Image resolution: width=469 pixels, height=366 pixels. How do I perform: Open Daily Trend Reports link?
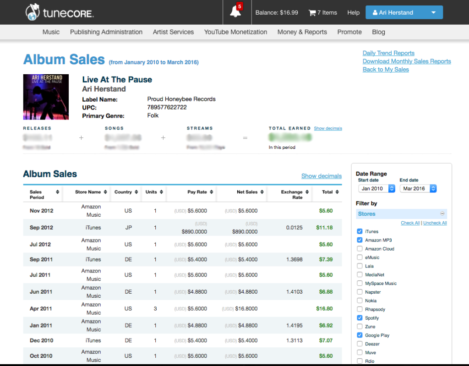pyautogui.click(x=388, y=53)
